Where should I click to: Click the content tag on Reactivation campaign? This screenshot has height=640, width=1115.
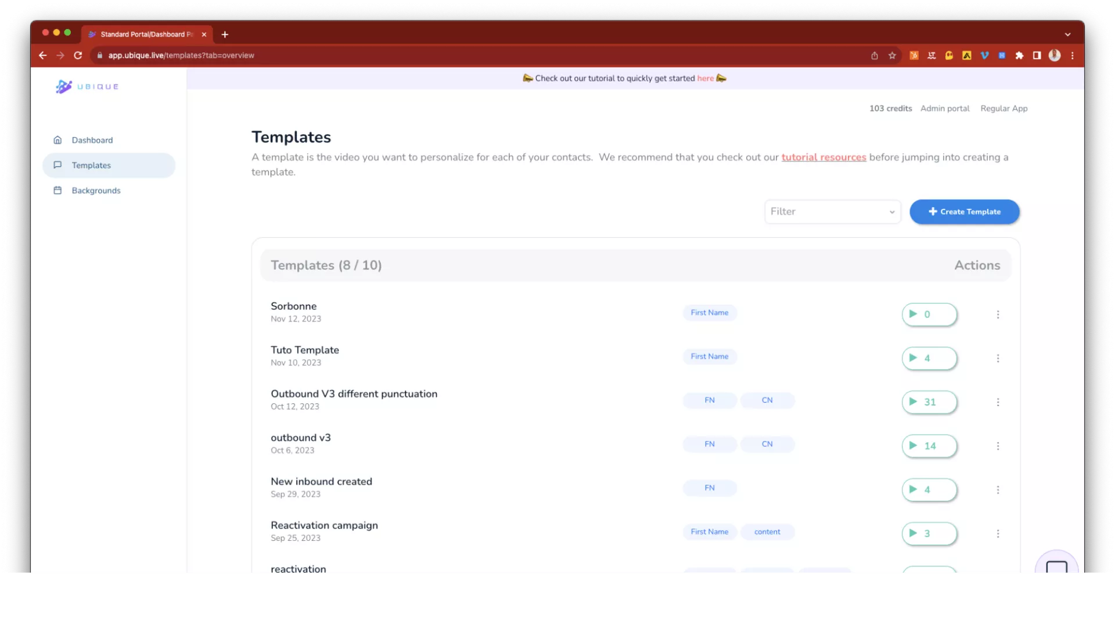(x=767, y=532)
